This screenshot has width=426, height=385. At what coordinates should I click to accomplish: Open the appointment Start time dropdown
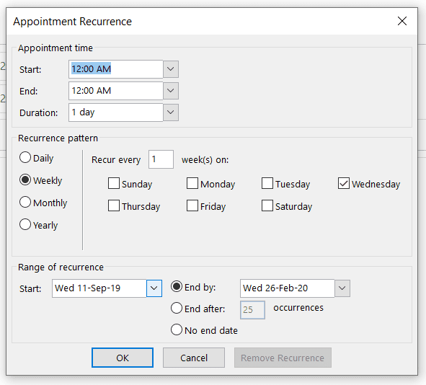[171, 69]
